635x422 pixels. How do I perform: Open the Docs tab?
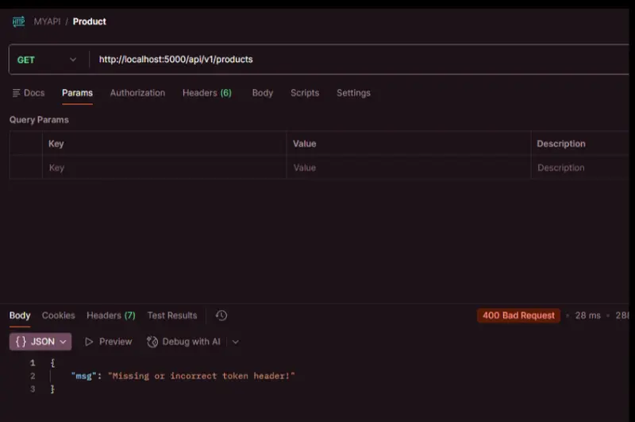click(29, 93)
